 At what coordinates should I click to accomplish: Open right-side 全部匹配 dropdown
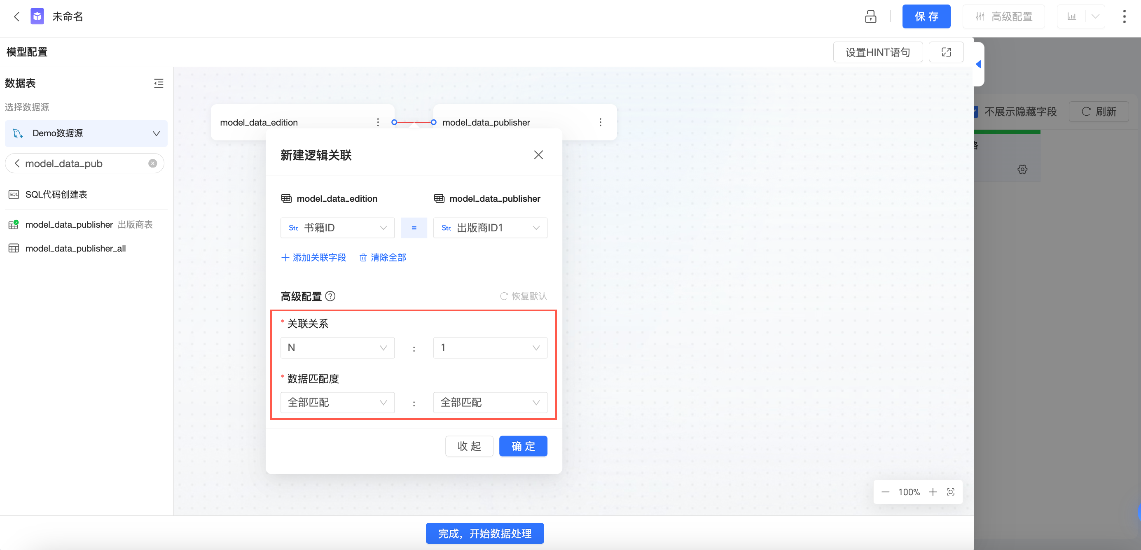pyautogui.click(x=490, y=403)
